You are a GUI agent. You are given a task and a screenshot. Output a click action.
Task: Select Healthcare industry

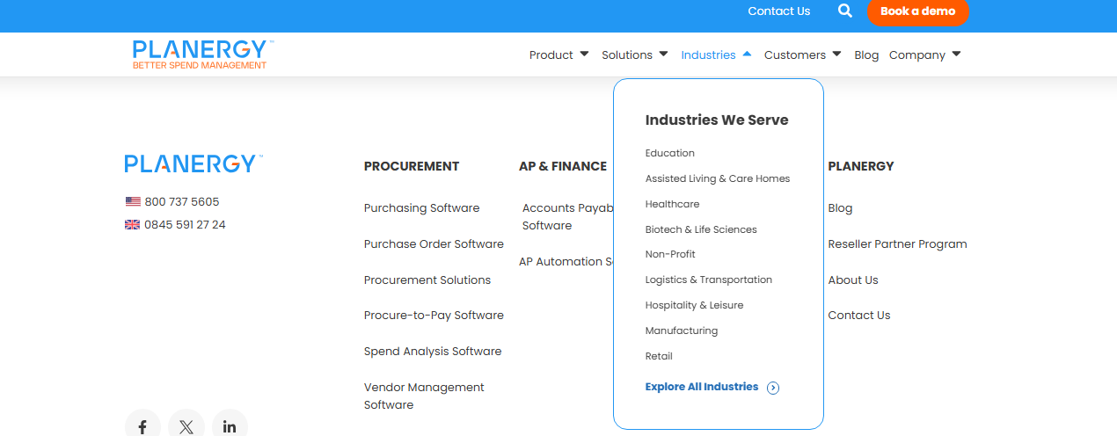coord(673,204)
